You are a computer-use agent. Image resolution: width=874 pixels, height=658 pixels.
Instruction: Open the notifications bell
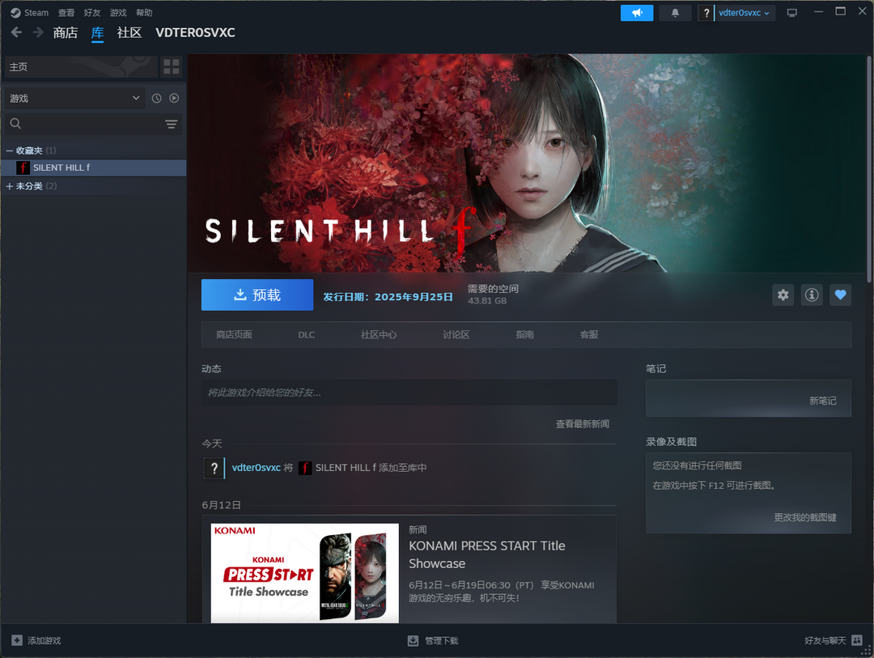tap(675, 13)
